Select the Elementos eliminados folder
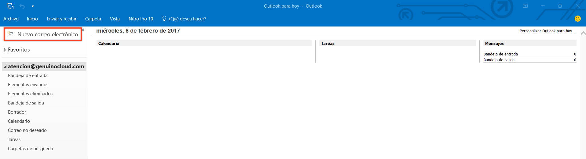 click(x=30, y=94)
